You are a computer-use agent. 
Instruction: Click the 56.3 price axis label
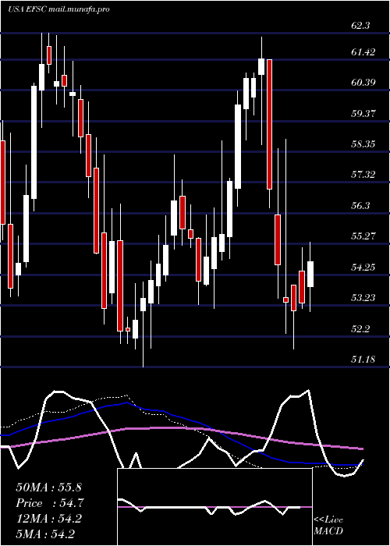point(360,205)
